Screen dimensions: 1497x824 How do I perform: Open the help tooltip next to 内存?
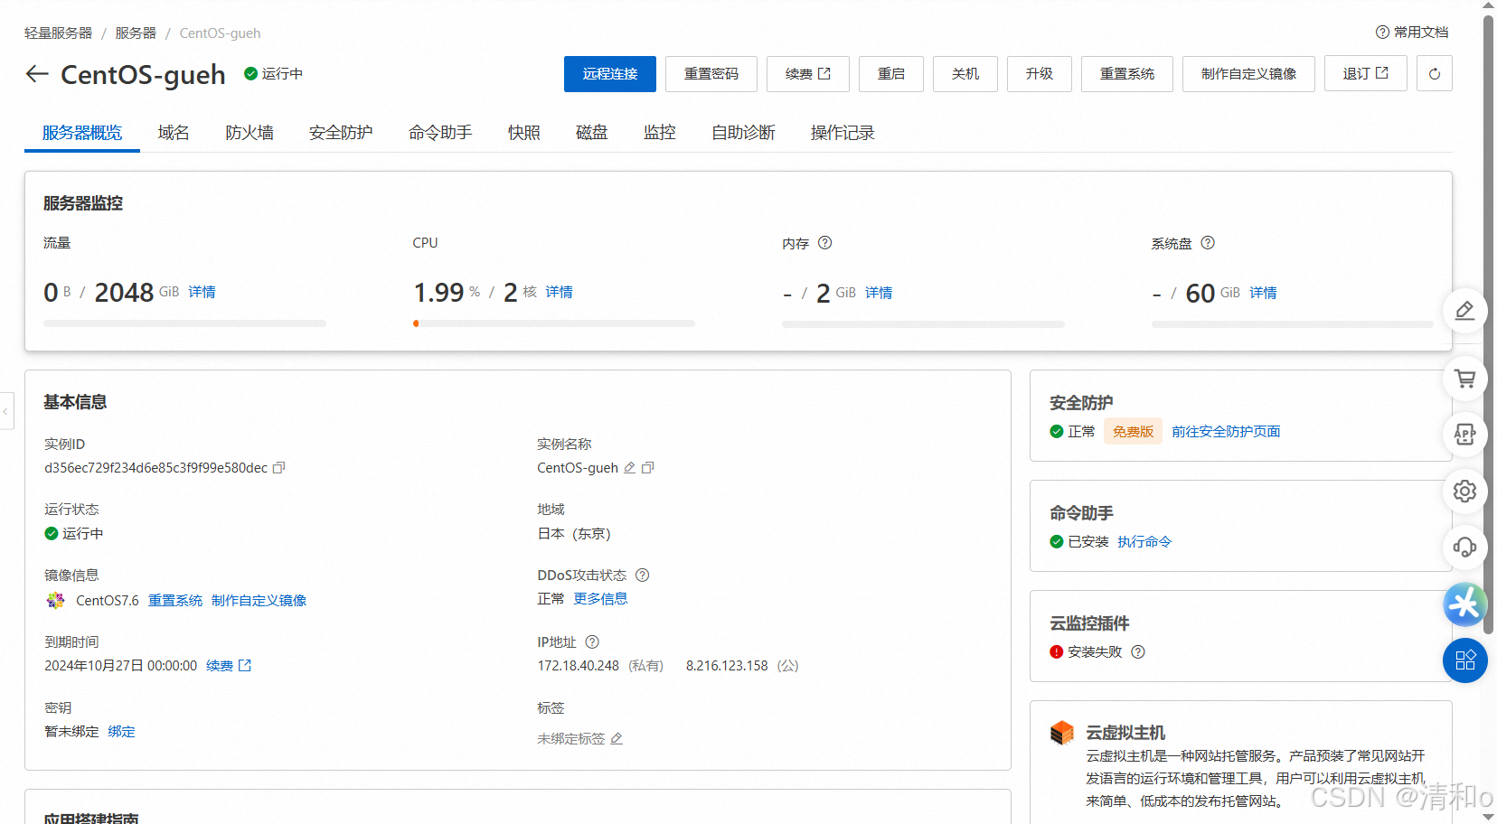(x=825, y=243)
